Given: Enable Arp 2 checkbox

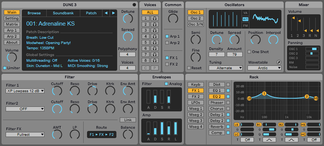Looking at the screenshot, I should pos(167,43).
